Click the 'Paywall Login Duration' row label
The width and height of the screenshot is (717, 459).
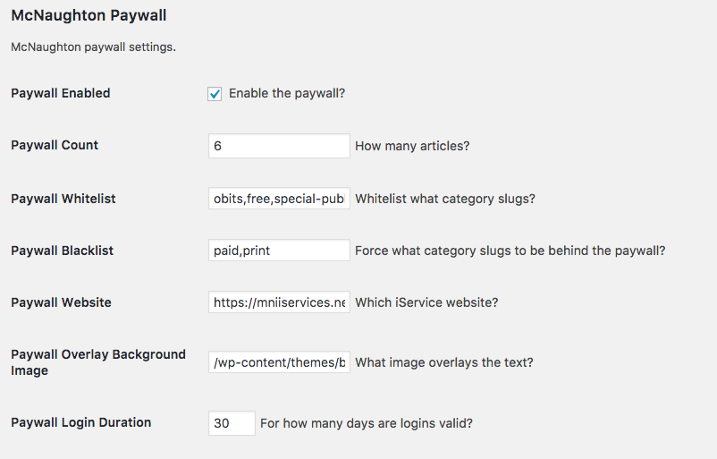click(81, 422)
